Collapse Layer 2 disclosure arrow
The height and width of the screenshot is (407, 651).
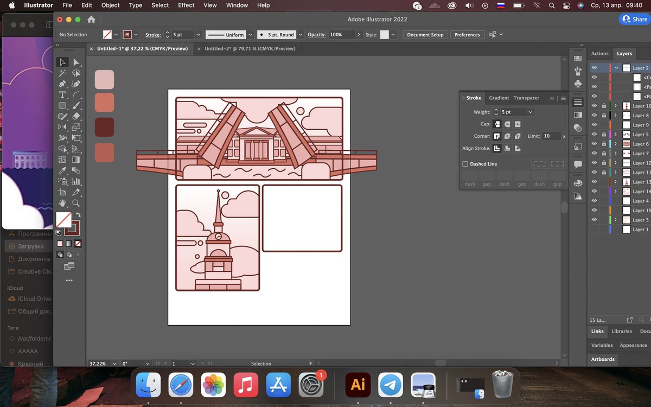pyautogui.click(x=616, y=68)
